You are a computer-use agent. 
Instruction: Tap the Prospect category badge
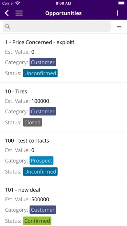point(41,160)
